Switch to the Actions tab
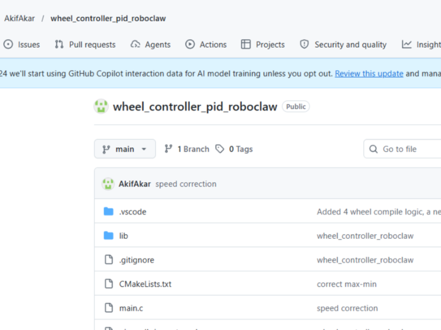 [213, 45]
